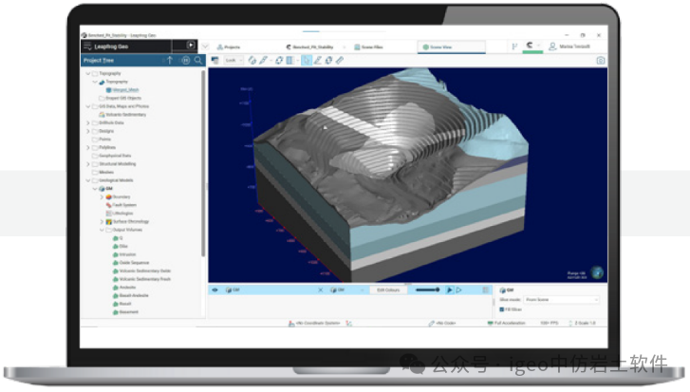Screen dimensions: 690x392
Task: Open the Look dropdown in scene toolbar
Action: [234, 60]
